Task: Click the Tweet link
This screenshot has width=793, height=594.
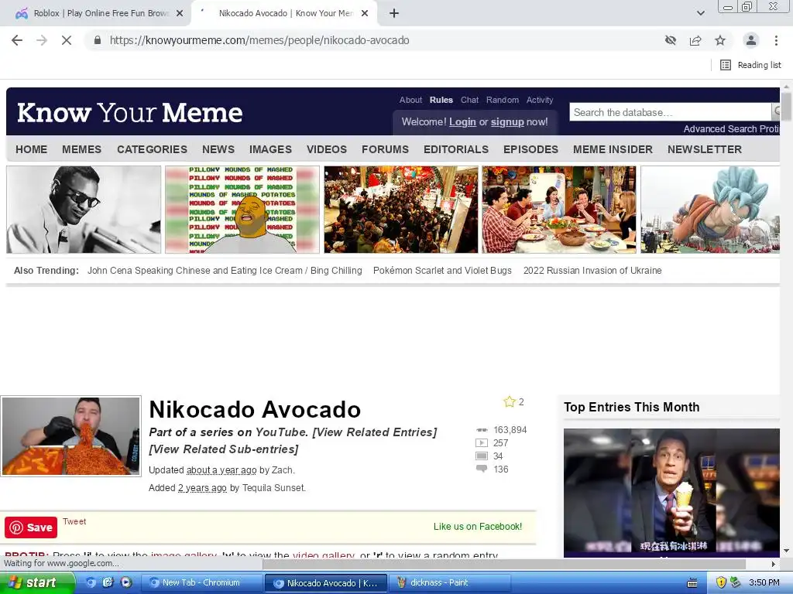Action: (74, 521)
